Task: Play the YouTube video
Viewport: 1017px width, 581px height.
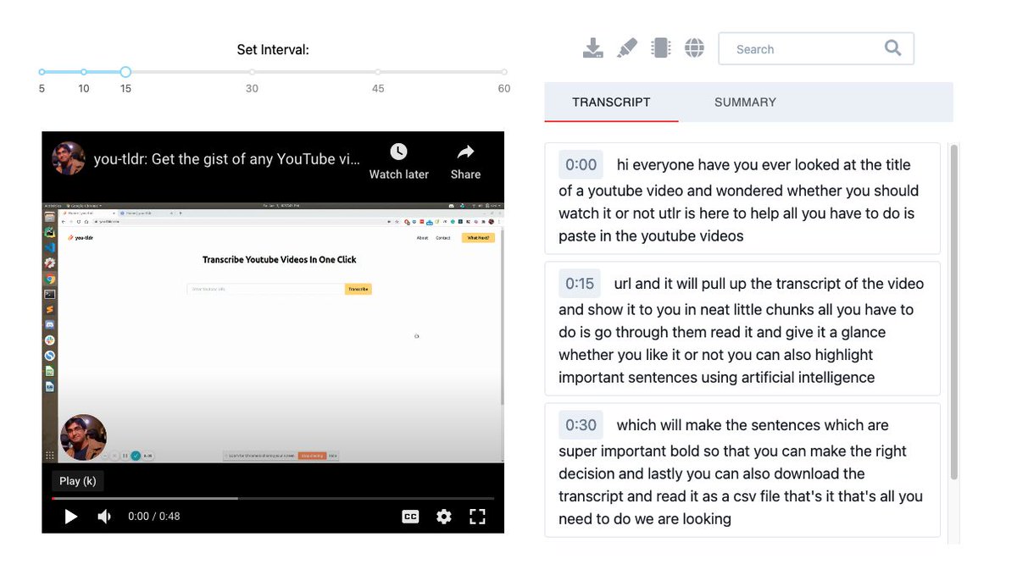Action: [x=71, y=516]
